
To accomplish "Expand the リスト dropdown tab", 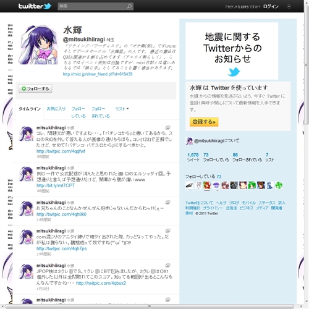I will point(122,109).
